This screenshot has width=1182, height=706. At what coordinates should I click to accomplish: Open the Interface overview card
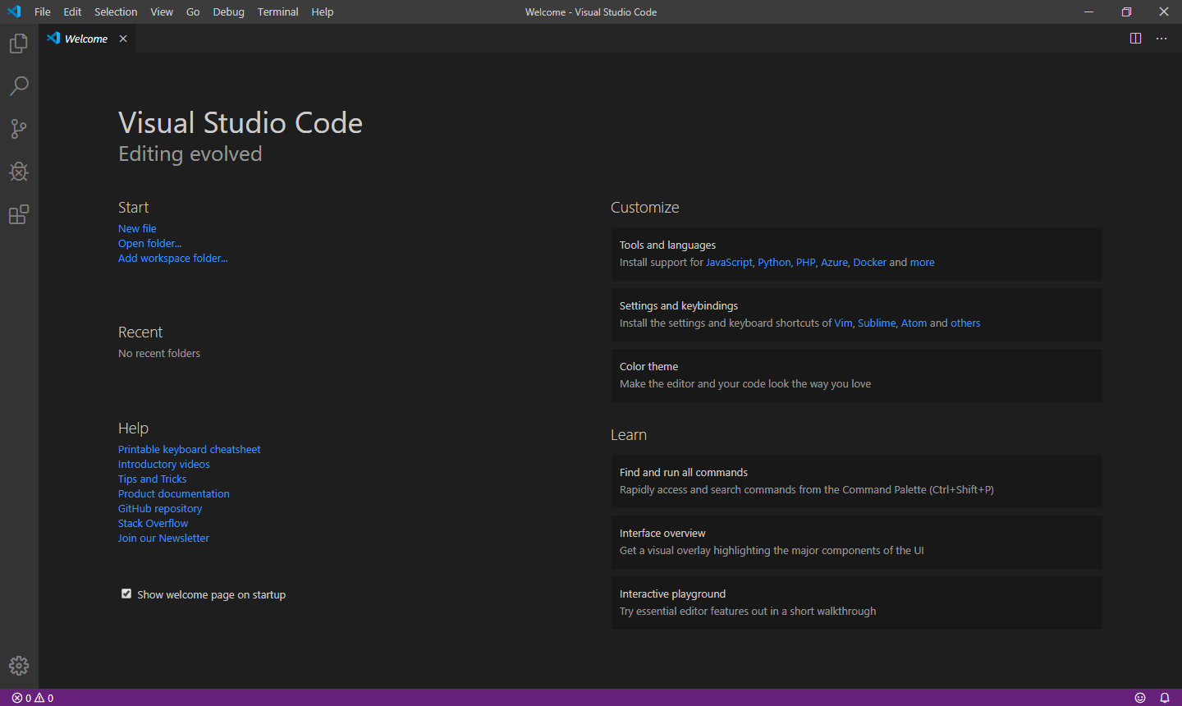tap(856, 542)
